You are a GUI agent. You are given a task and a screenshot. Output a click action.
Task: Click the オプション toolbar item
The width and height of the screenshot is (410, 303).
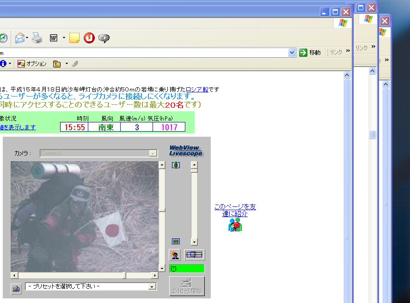pyautogui.click(x=32, y=64)
